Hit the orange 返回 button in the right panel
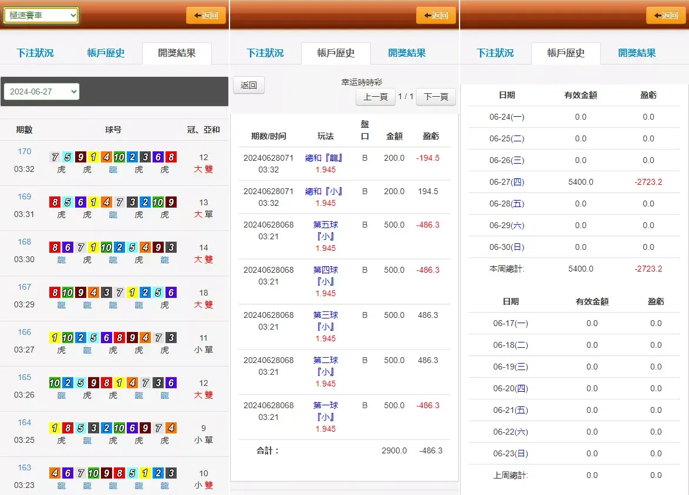This screenshot has width=689, height=495. [666, 15]
